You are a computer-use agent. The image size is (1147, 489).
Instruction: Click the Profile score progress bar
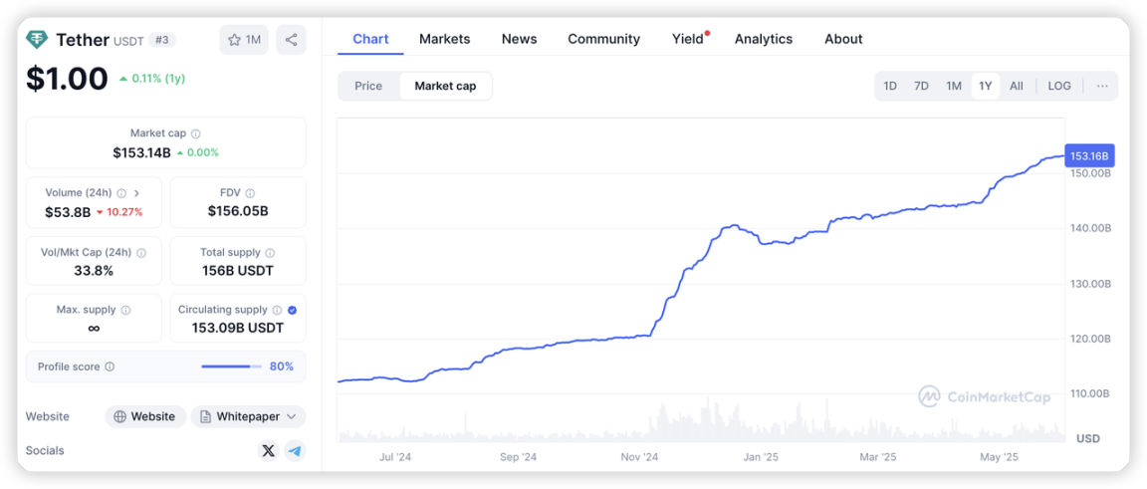click(x=231, y=367)
